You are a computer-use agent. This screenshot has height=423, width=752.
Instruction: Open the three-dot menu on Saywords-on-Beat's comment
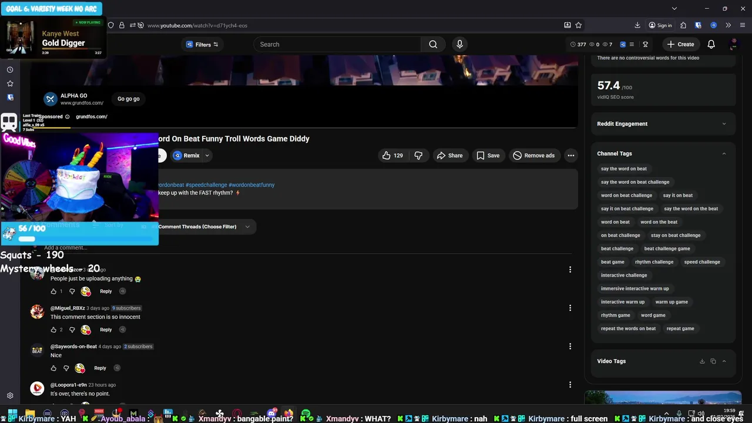point(570,347)
